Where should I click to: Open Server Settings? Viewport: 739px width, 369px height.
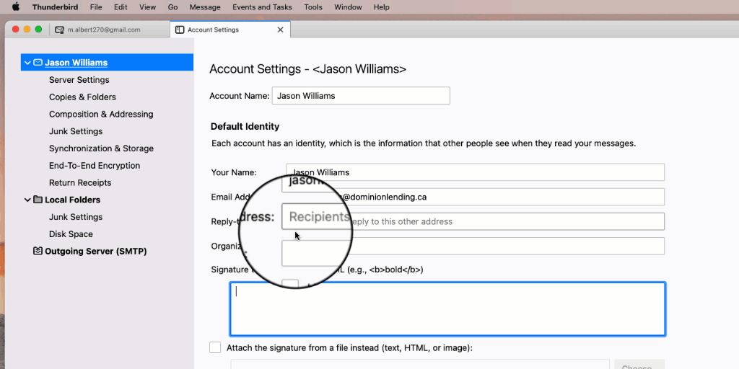pos(79,80)
